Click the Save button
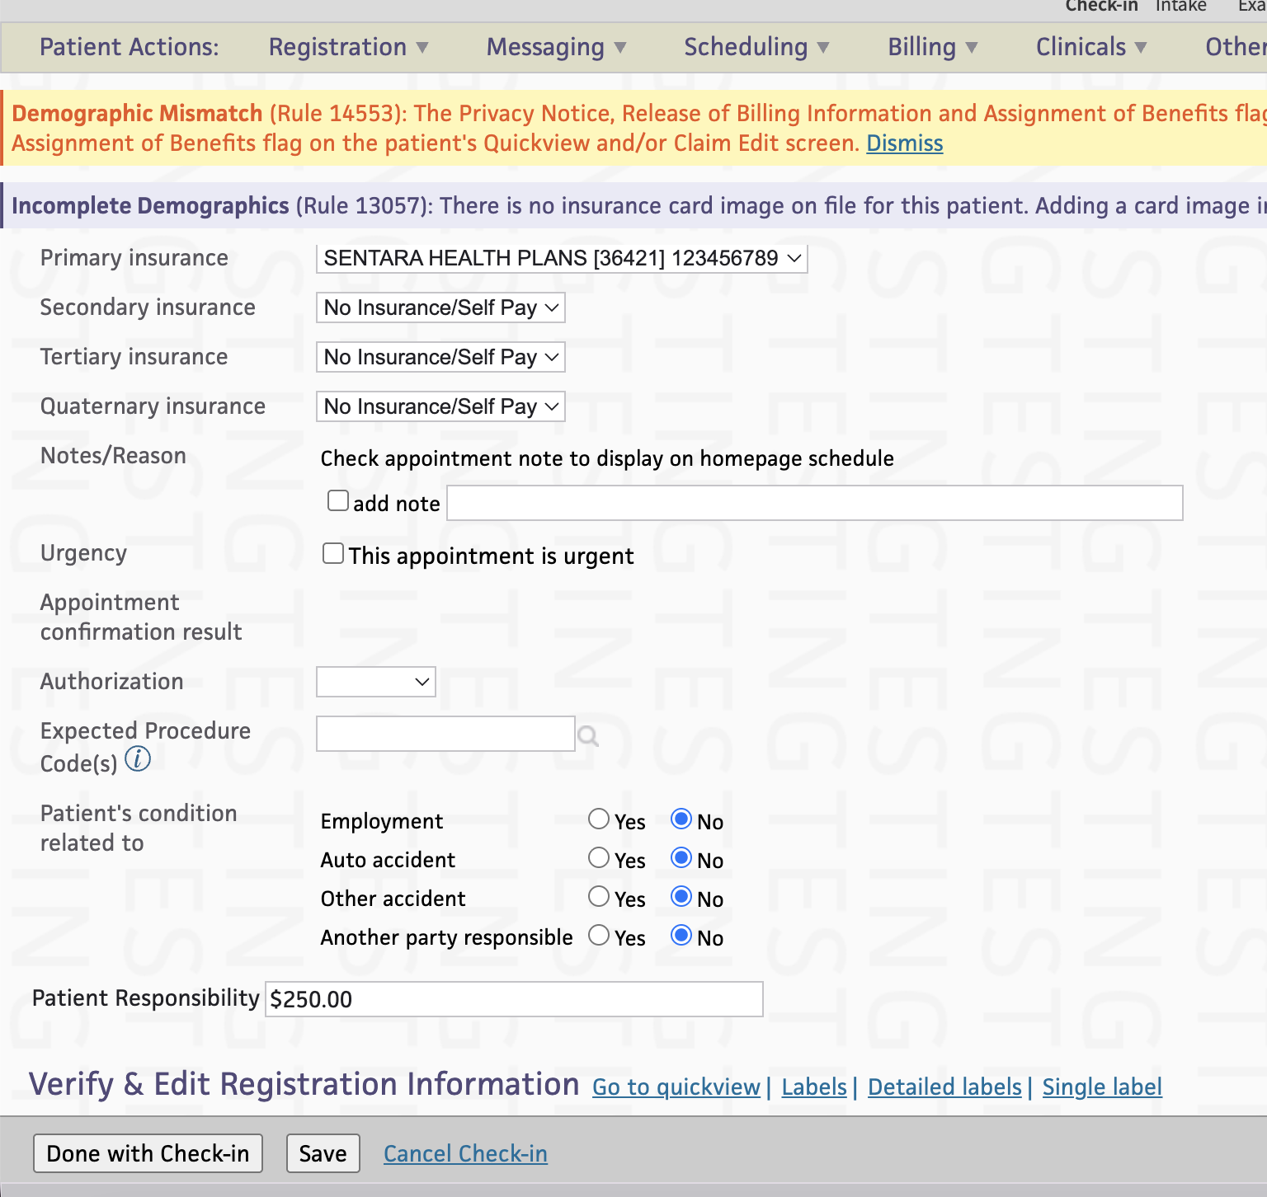The width and height of the screenshot is (1267, 1197). pyautogui.click(x=323, y=1153)
